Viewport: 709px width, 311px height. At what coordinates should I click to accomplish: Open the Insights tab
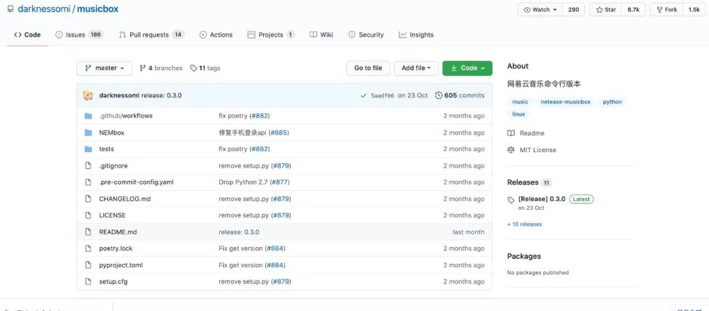(x=416, y=35)
